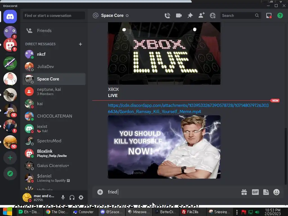
Task: Open Bloxlink direct message
Action: pyautogui.click(x=54, y=153)
